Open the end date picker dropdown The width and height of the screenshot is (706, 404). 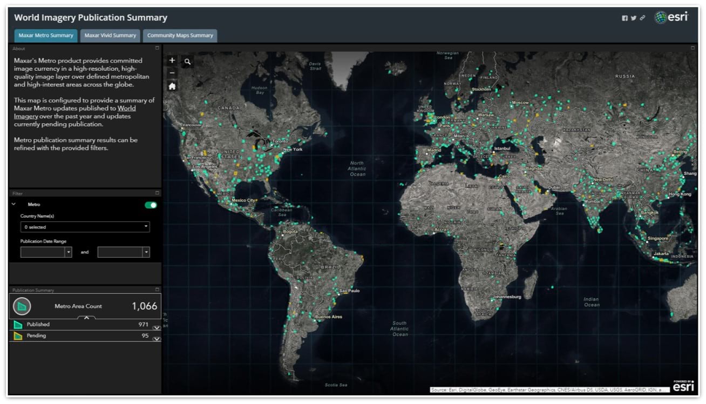(x=146, y=252)
